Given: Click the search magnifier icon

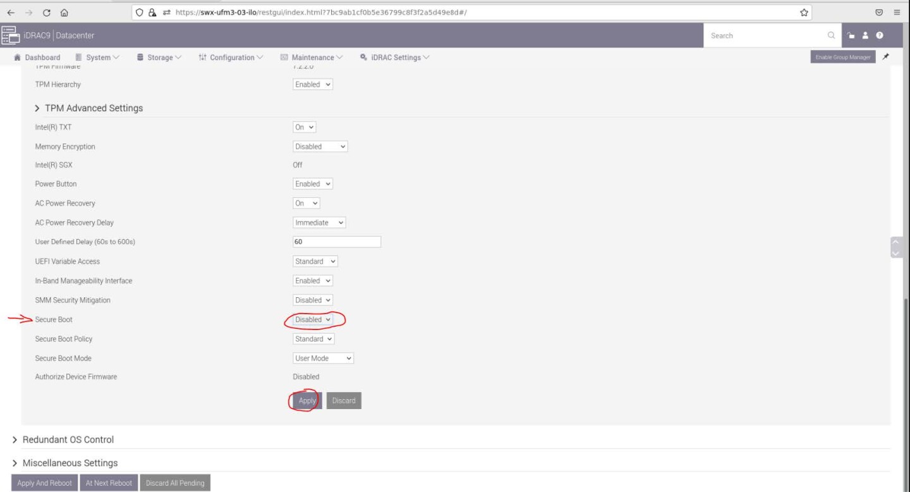Looking at the screenshot, I should point(831,35).
